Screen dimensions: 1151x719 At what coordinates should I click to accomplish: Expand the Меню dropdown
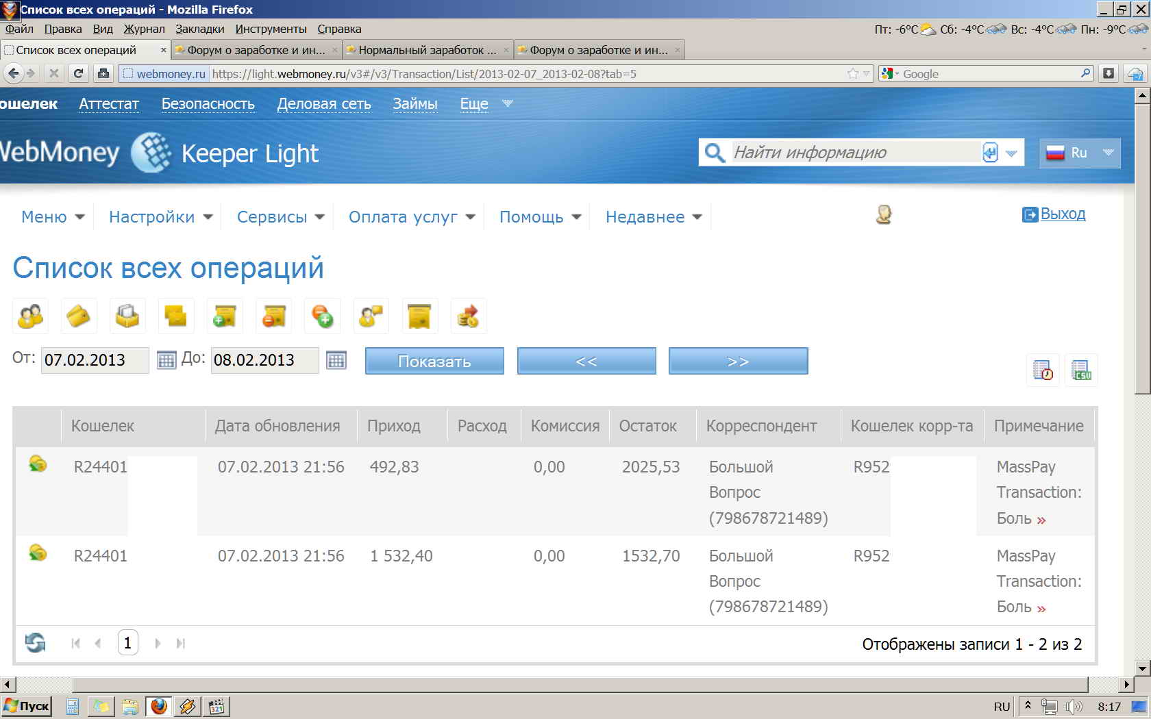click(x=53, y=217)
